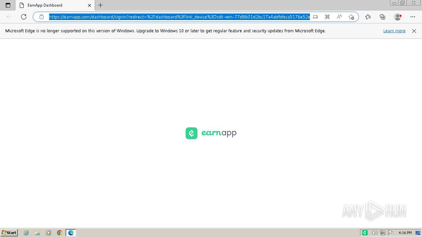Launch Google Chrome from the taskbar

60,233
